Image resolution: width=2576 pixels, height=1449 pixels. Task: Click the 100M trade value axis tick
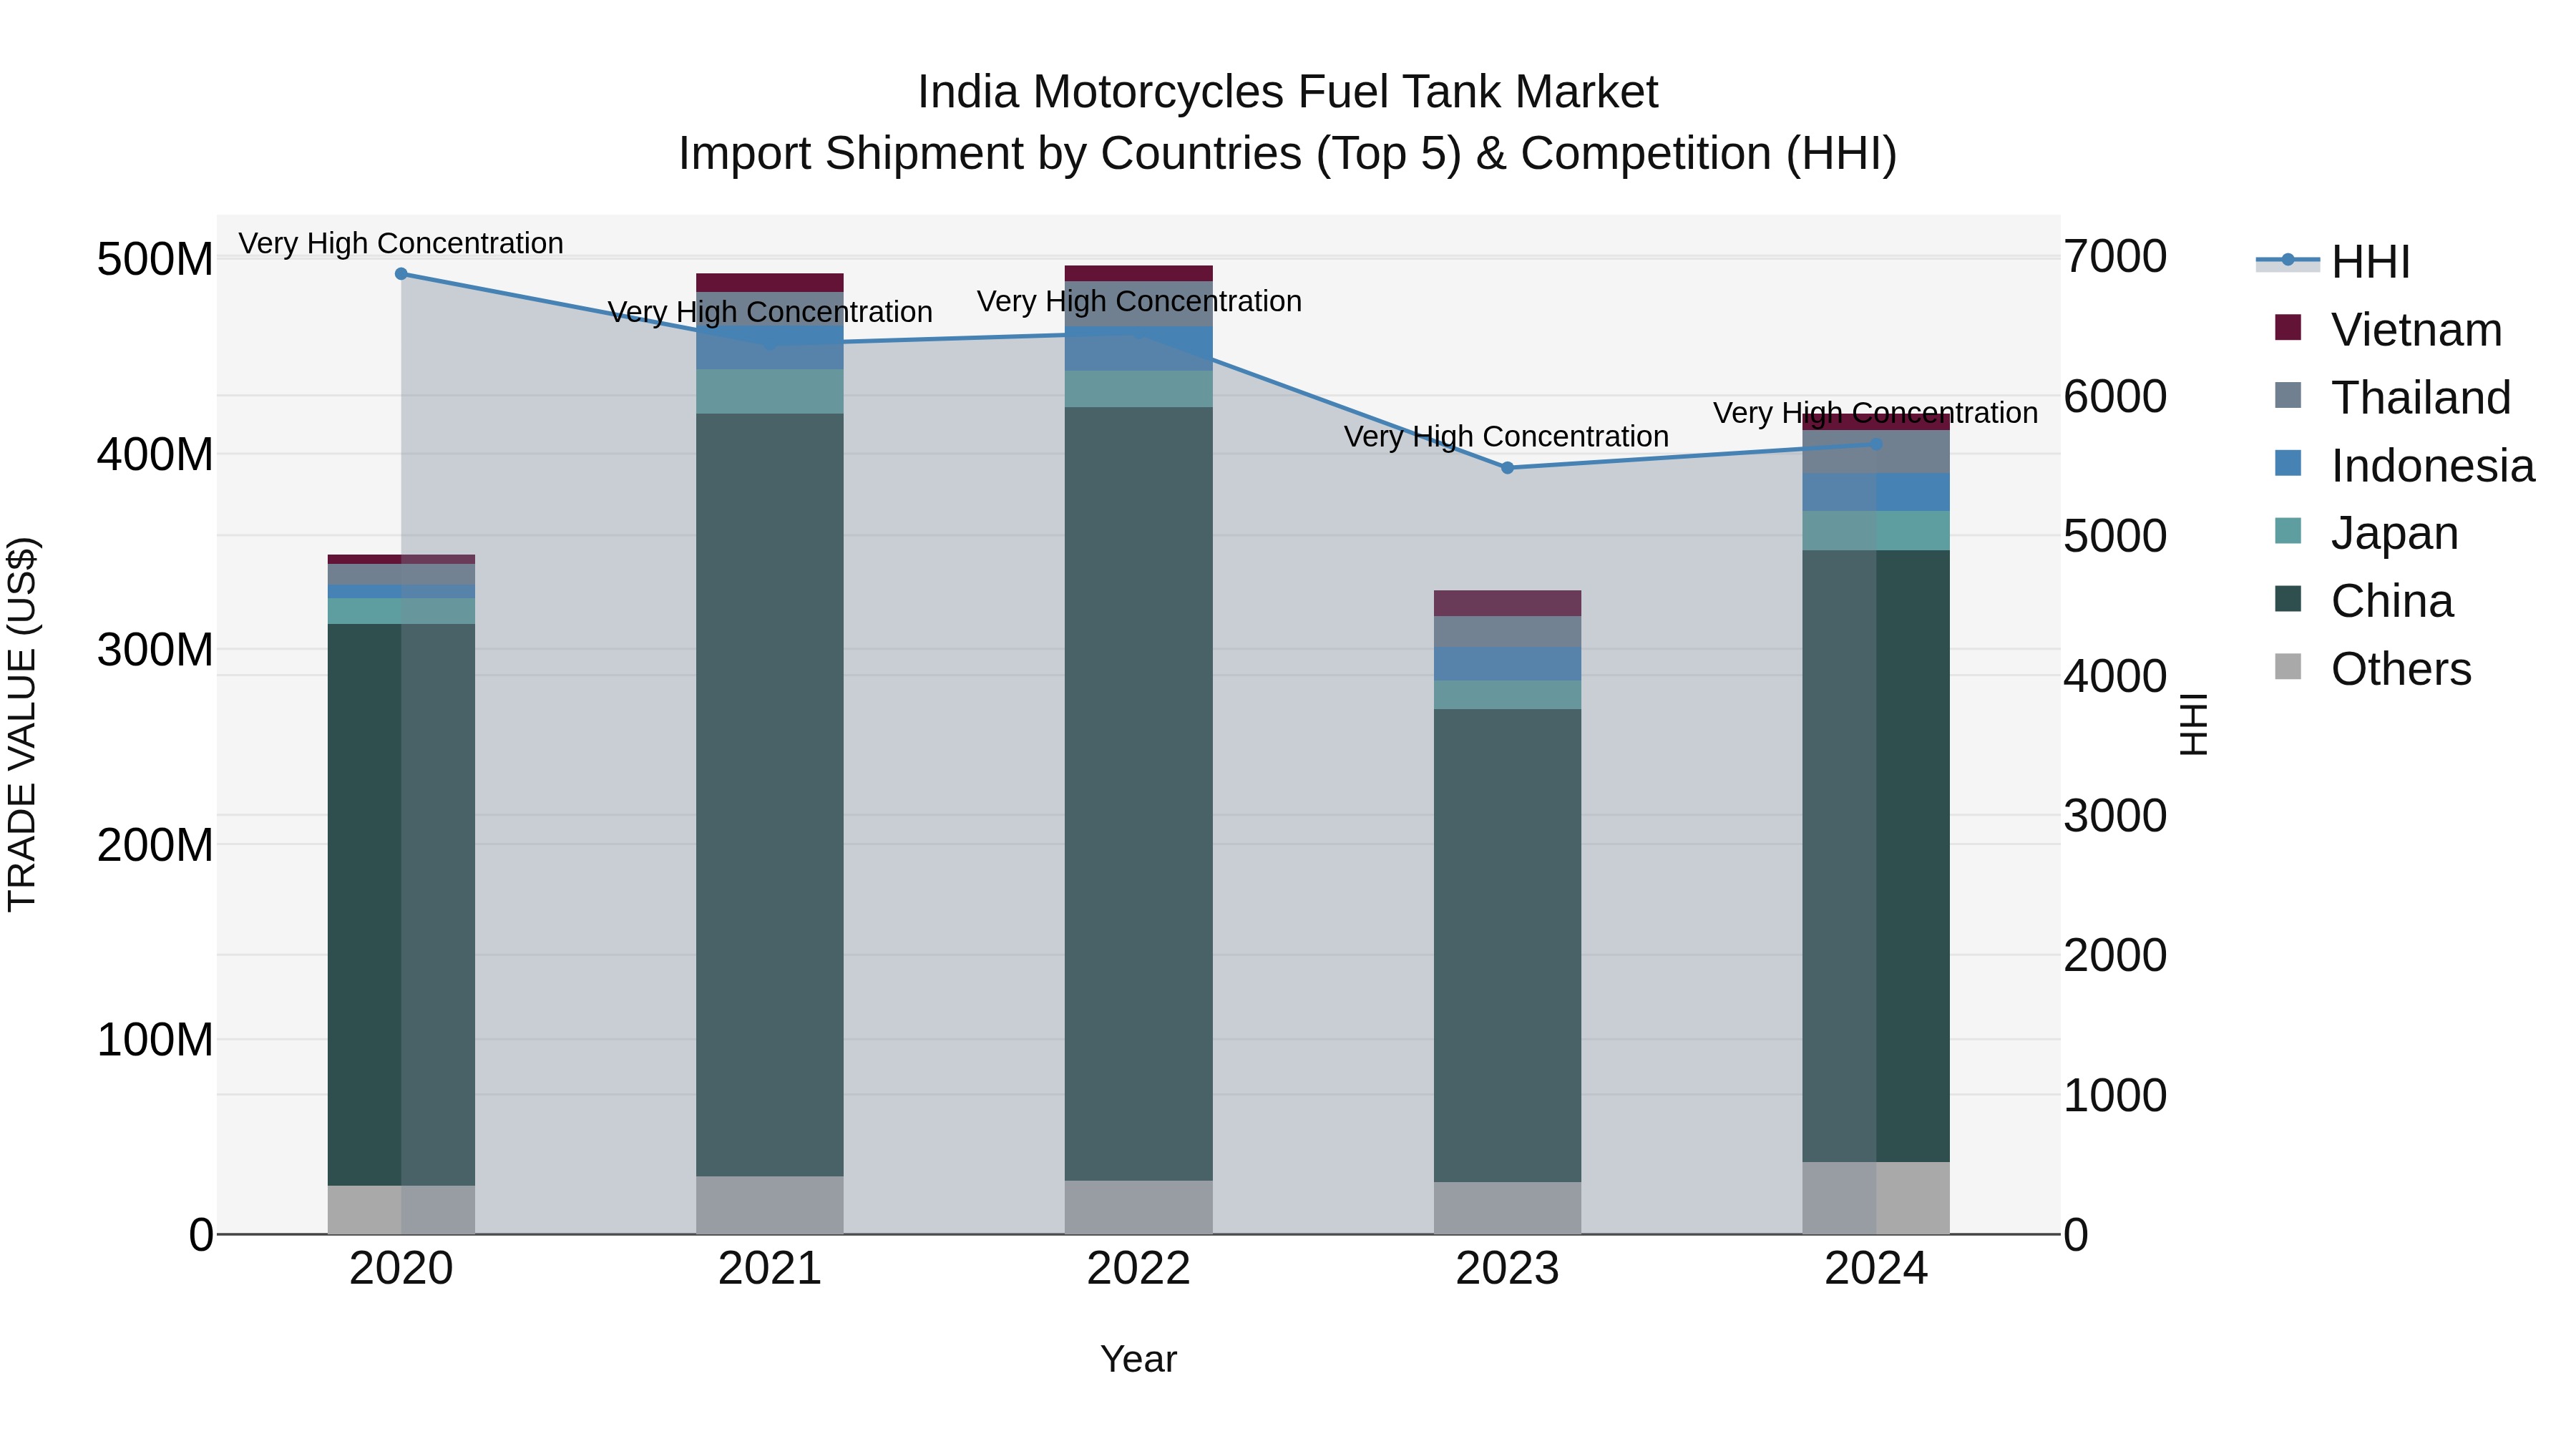155,1040
